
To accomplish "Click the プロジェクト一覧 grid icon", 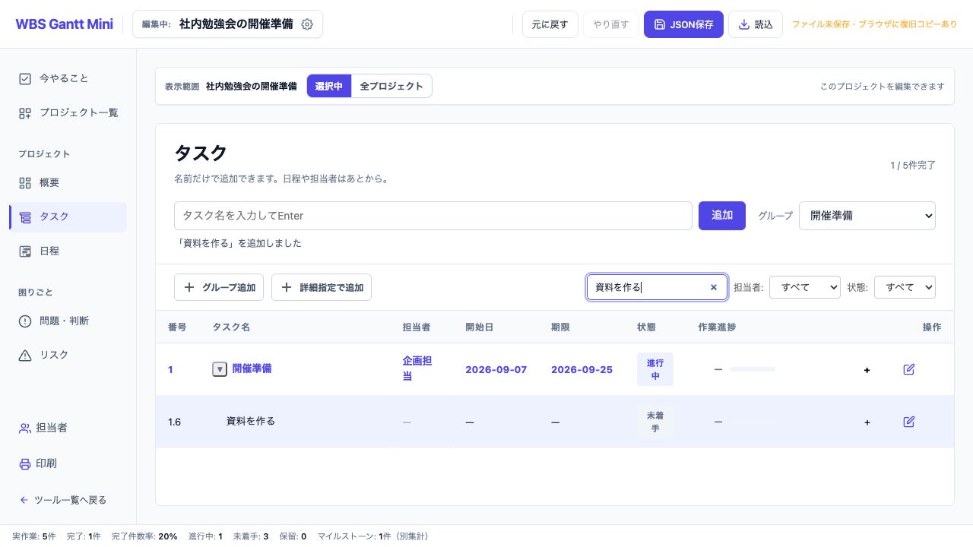I will [x=25, y=112].
